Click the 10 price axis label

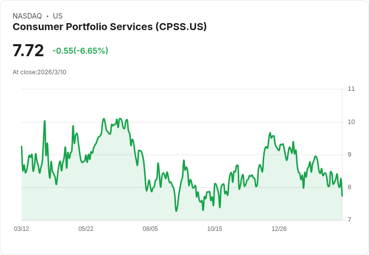point(351,122)
